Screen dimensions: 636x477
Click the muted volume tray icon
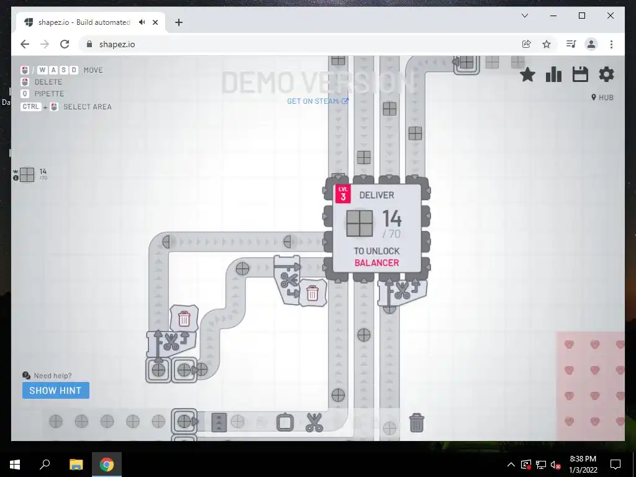(556, 465)
